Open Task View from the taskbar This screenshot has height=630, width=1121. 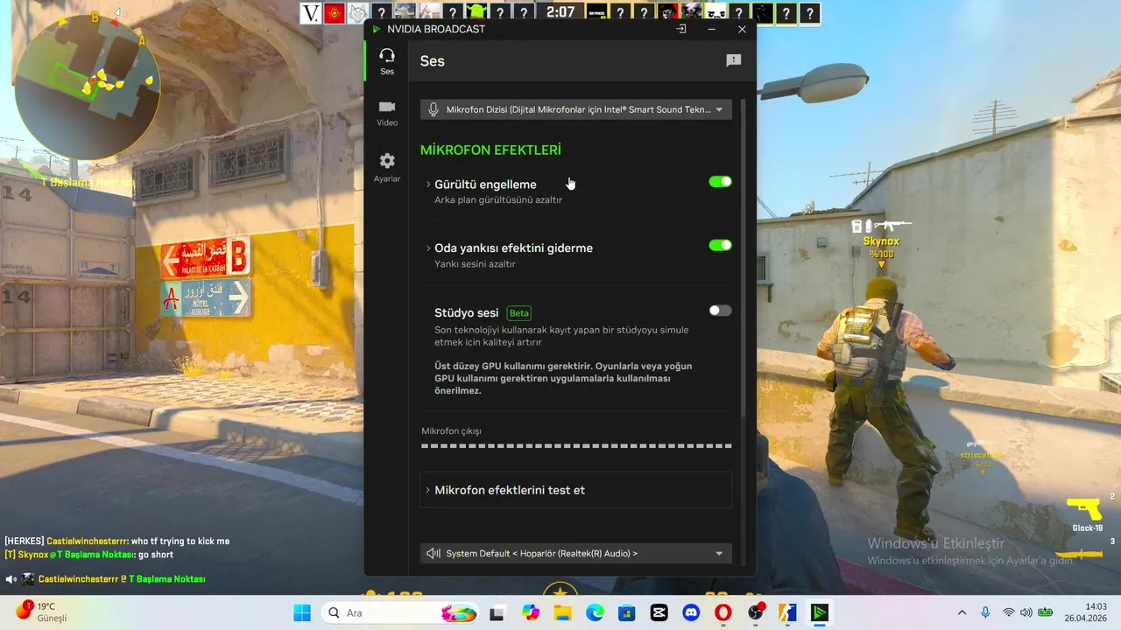pyautogui.click(x=497, y=612)
